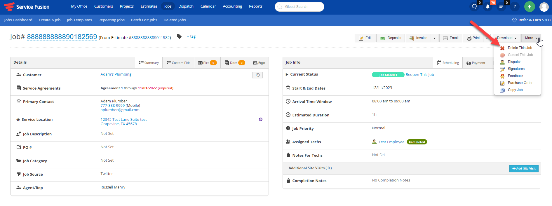552x206 pixels.
Task: Click the Edit button with pencil icon
Action: 365,38
